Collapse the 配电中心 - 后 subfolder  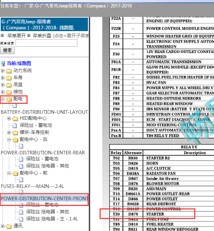(9, 140)
